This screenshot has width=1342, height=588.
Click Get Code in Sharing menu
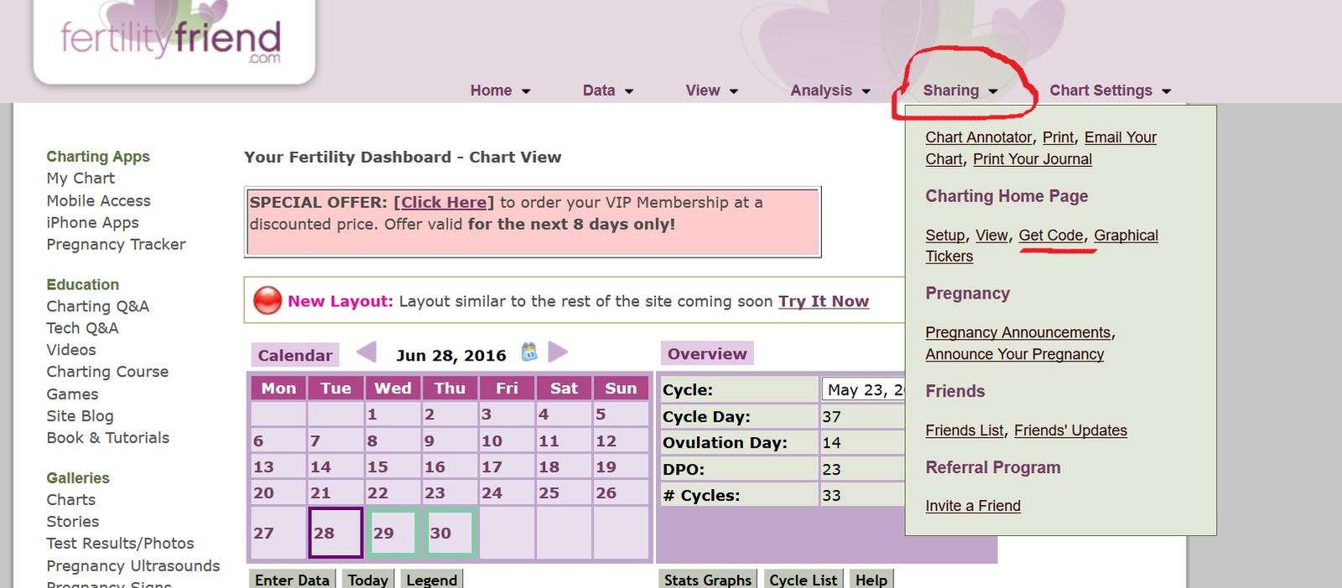tap(1050, 236)
